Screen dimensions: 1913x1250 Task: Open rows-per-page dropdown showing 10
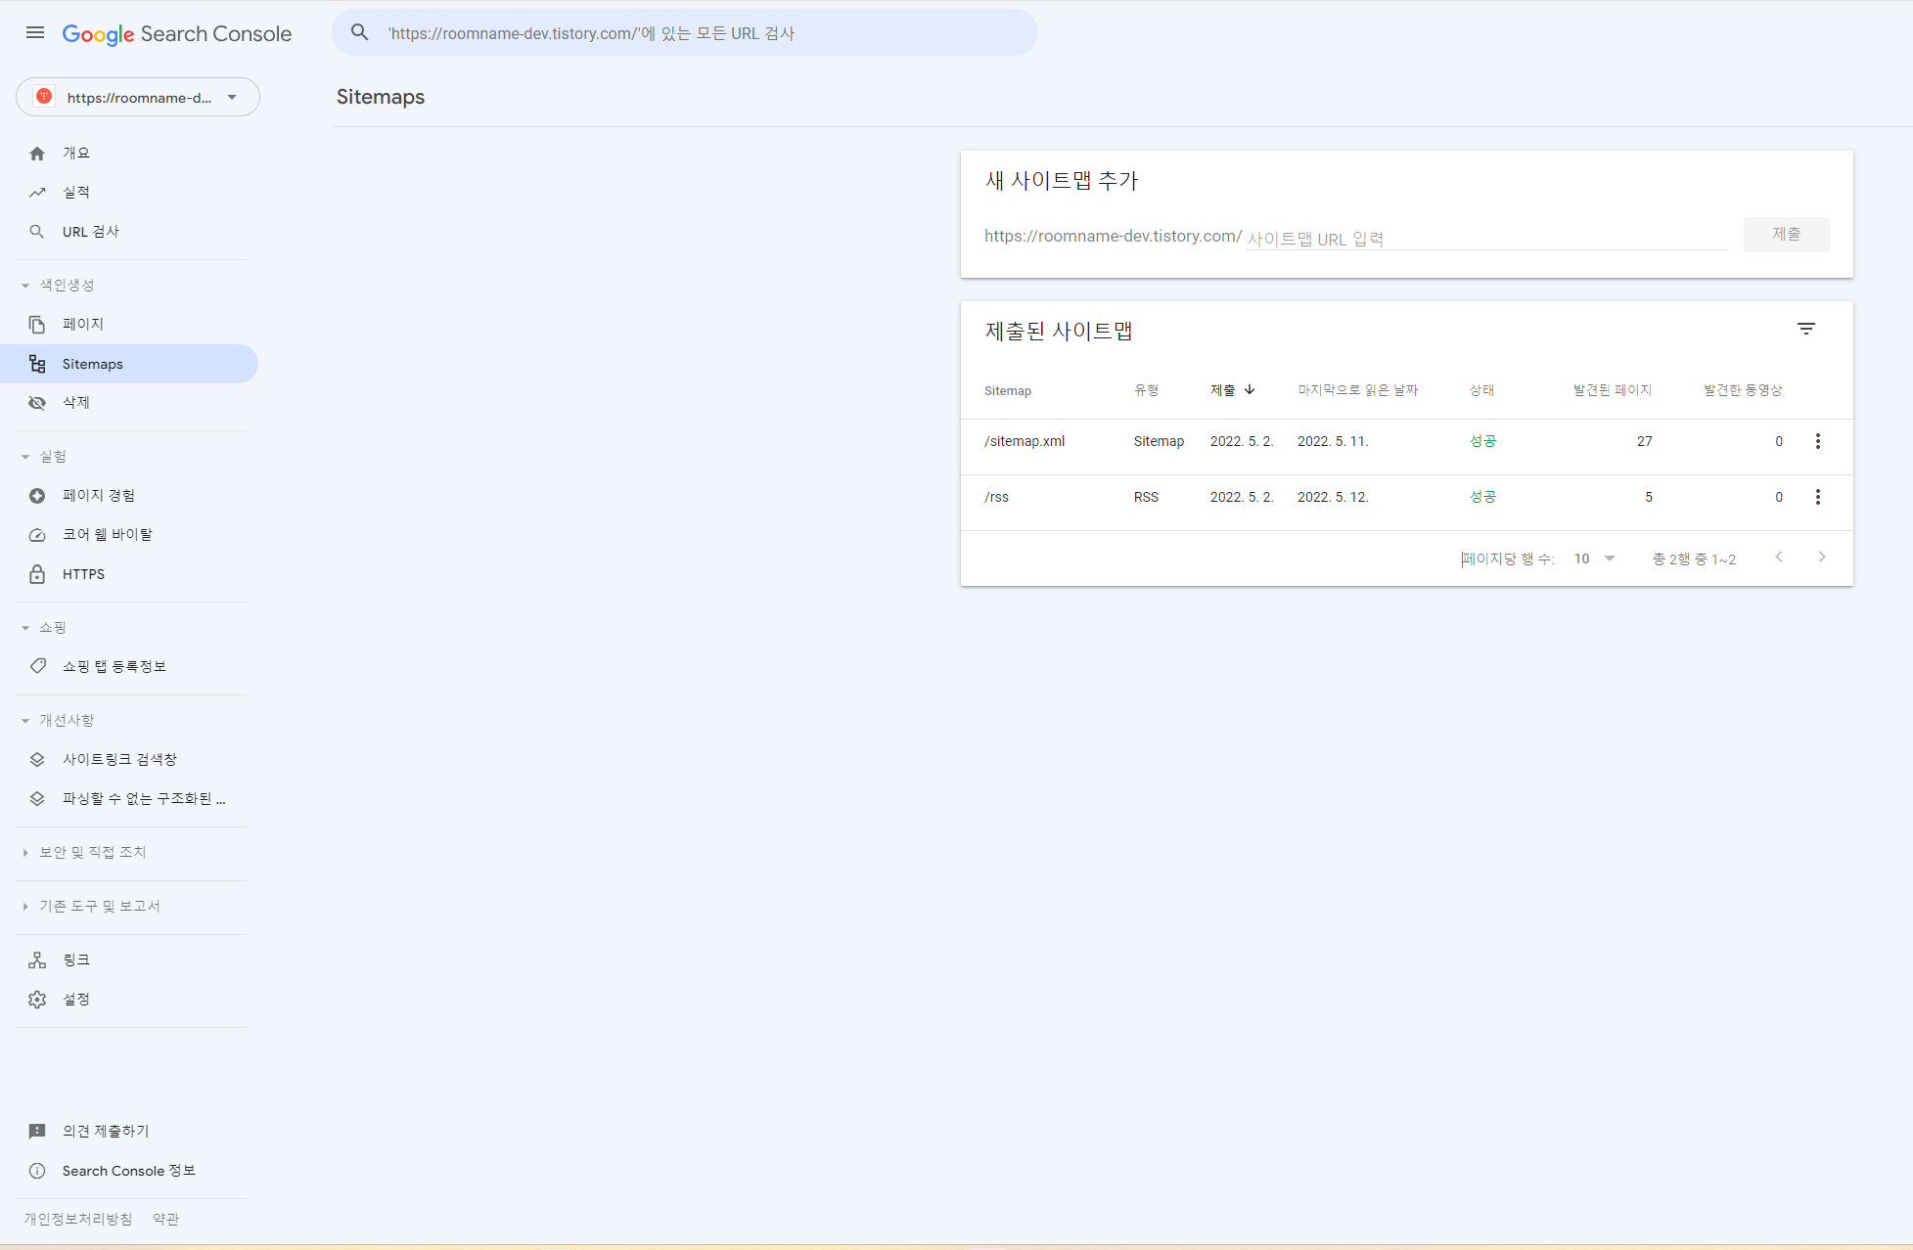tap(1594, 558)
